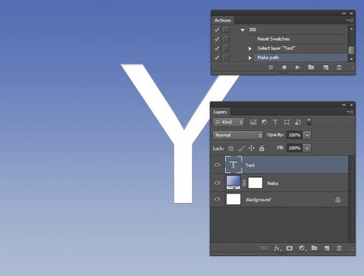Begin recording in Actions panel
Screen dimensions: 364x276
pyautogui.click(x=284, y=67)
